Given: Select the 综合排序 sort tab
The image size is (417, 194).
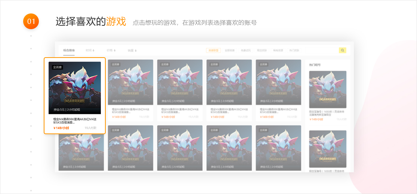Looking at the screenshot, I should tap(69, 50).
